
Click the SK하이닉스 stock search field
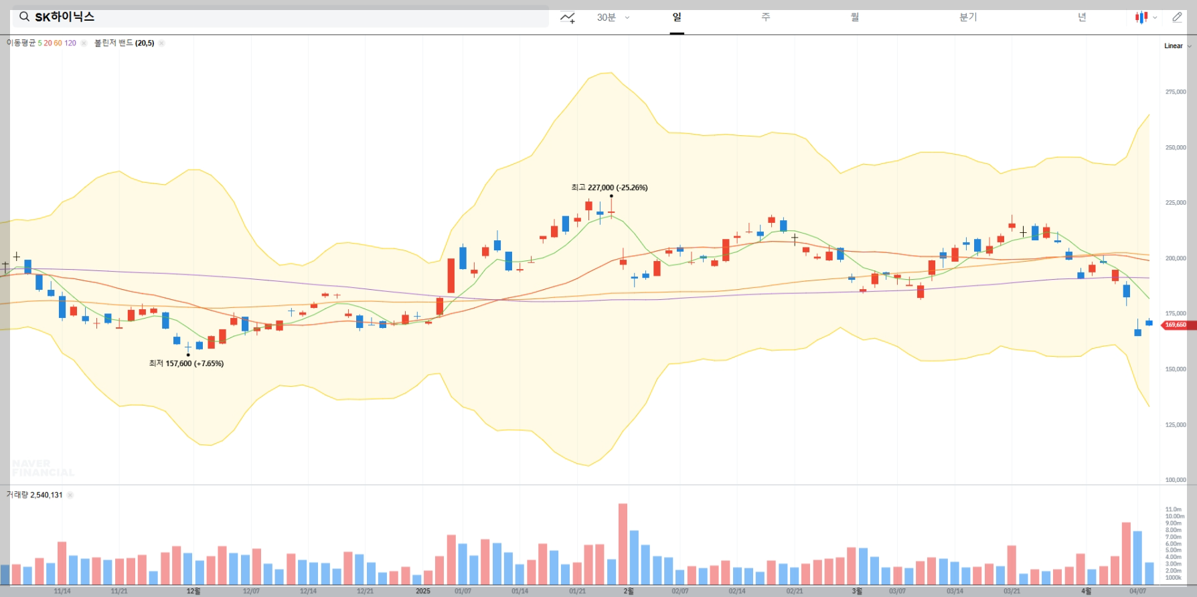[281, 17]
